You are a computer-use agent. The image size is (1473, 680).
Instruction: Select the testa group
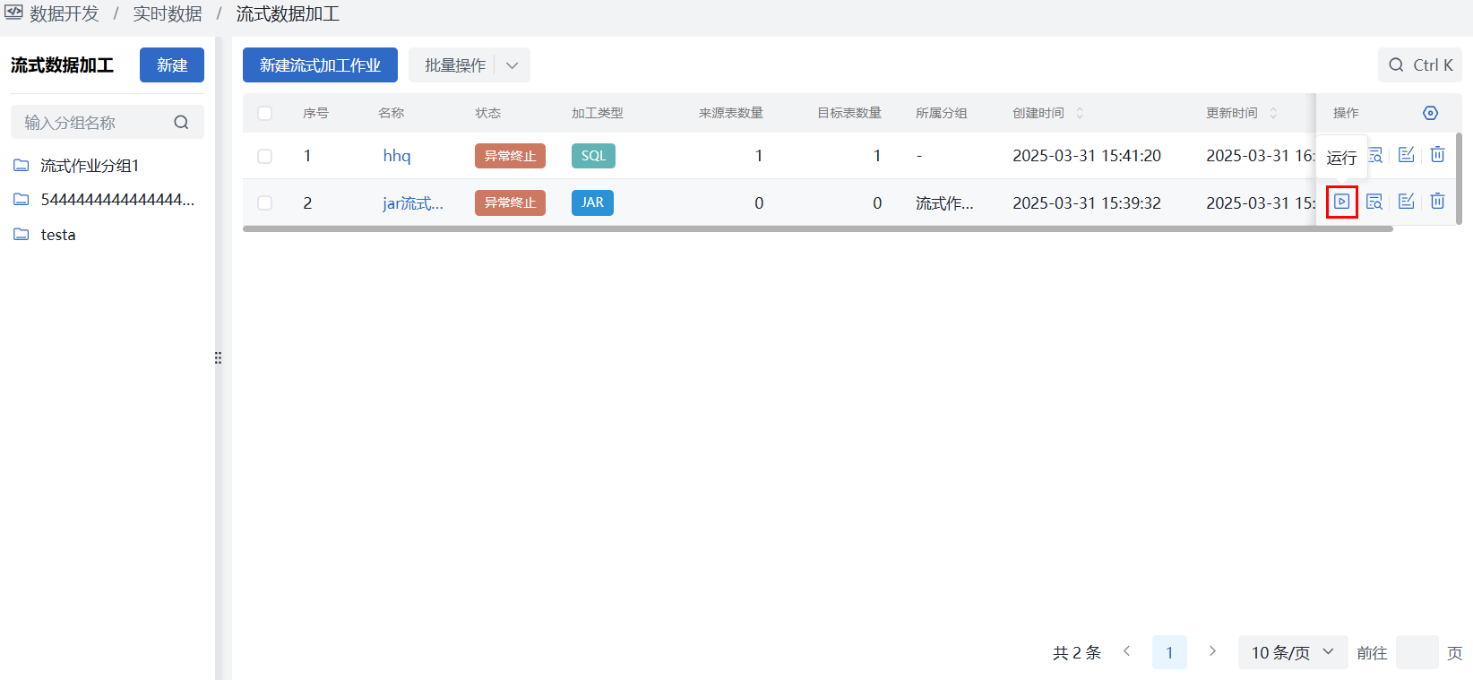[58, 235]
